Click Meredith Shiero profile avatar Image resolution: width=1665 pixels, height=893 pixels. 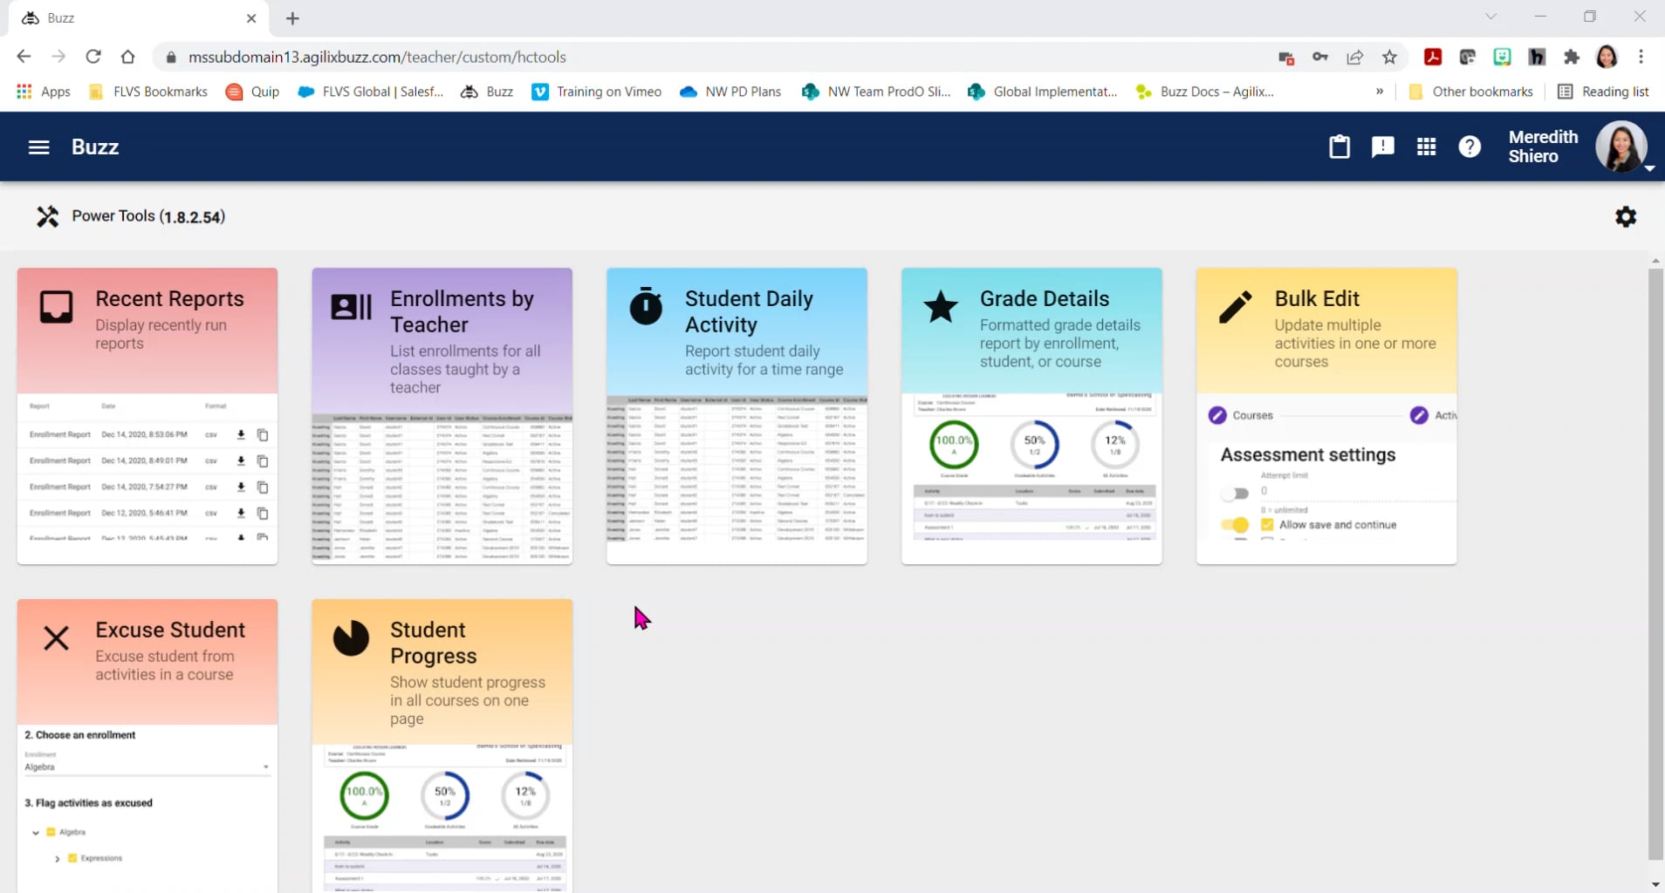[1620, 147]
